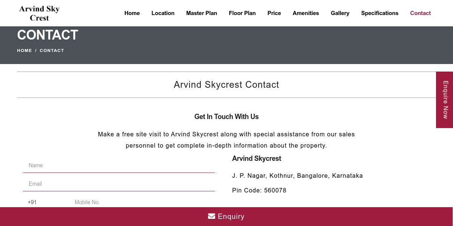Select Price in the navigation bar

coord(274,13)
